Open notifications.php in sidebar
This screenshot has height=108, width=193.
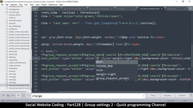point(15,20)
